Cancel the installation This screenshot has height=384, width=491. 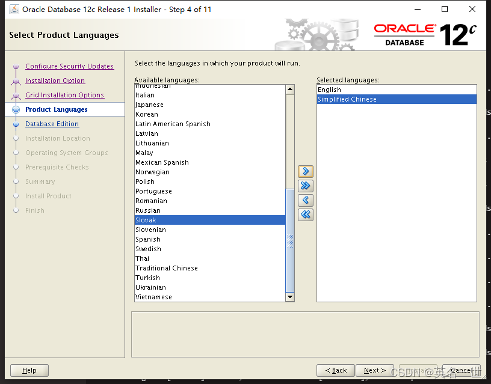coord(462,370)
